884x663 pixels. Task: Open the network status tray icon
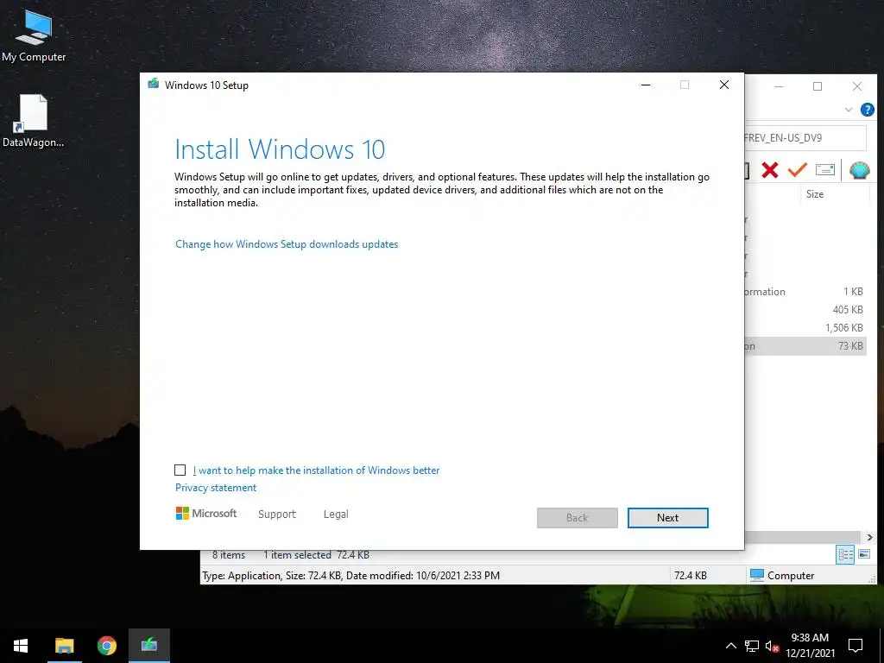(x=752, y=646)
